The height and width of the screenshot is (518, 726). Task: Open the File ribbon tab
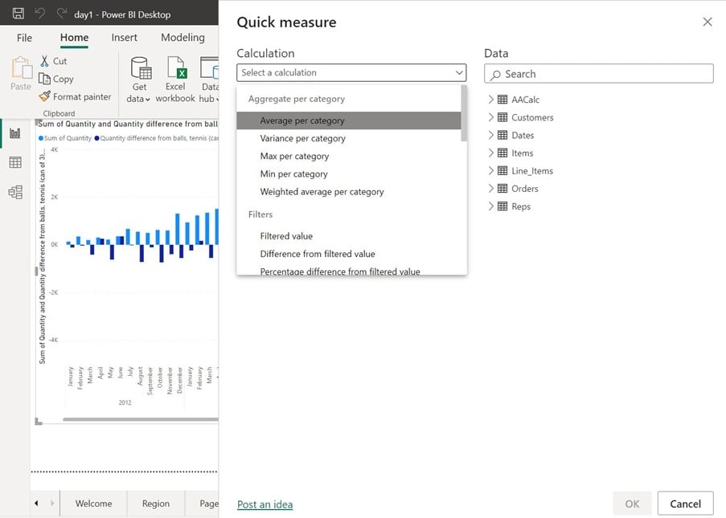(x=25, y=38)
